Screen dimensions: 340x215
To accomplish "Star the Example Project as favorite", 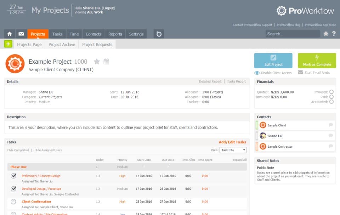I will click(x=96, y=61).
